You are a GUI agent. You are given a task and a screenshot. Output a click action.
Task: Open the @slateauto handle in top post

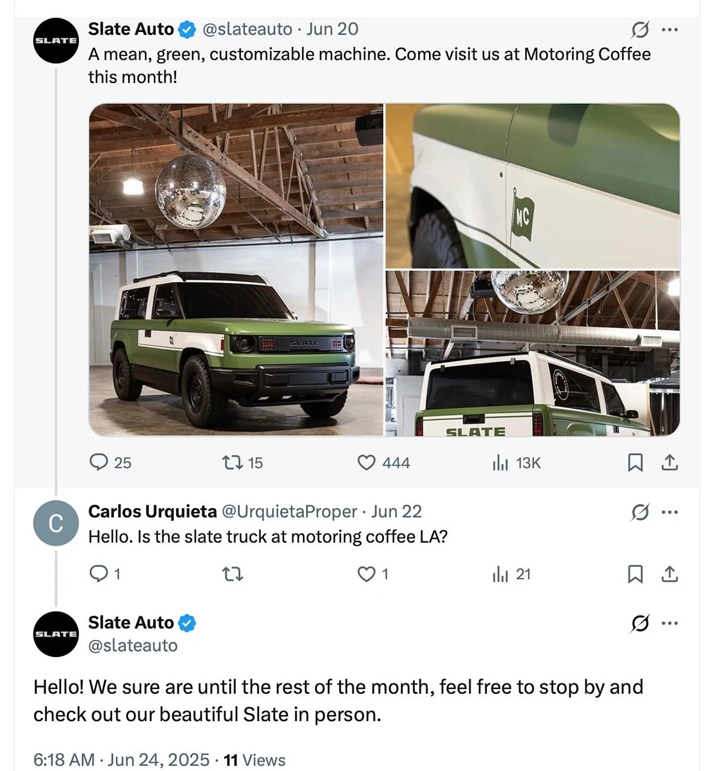247,29
